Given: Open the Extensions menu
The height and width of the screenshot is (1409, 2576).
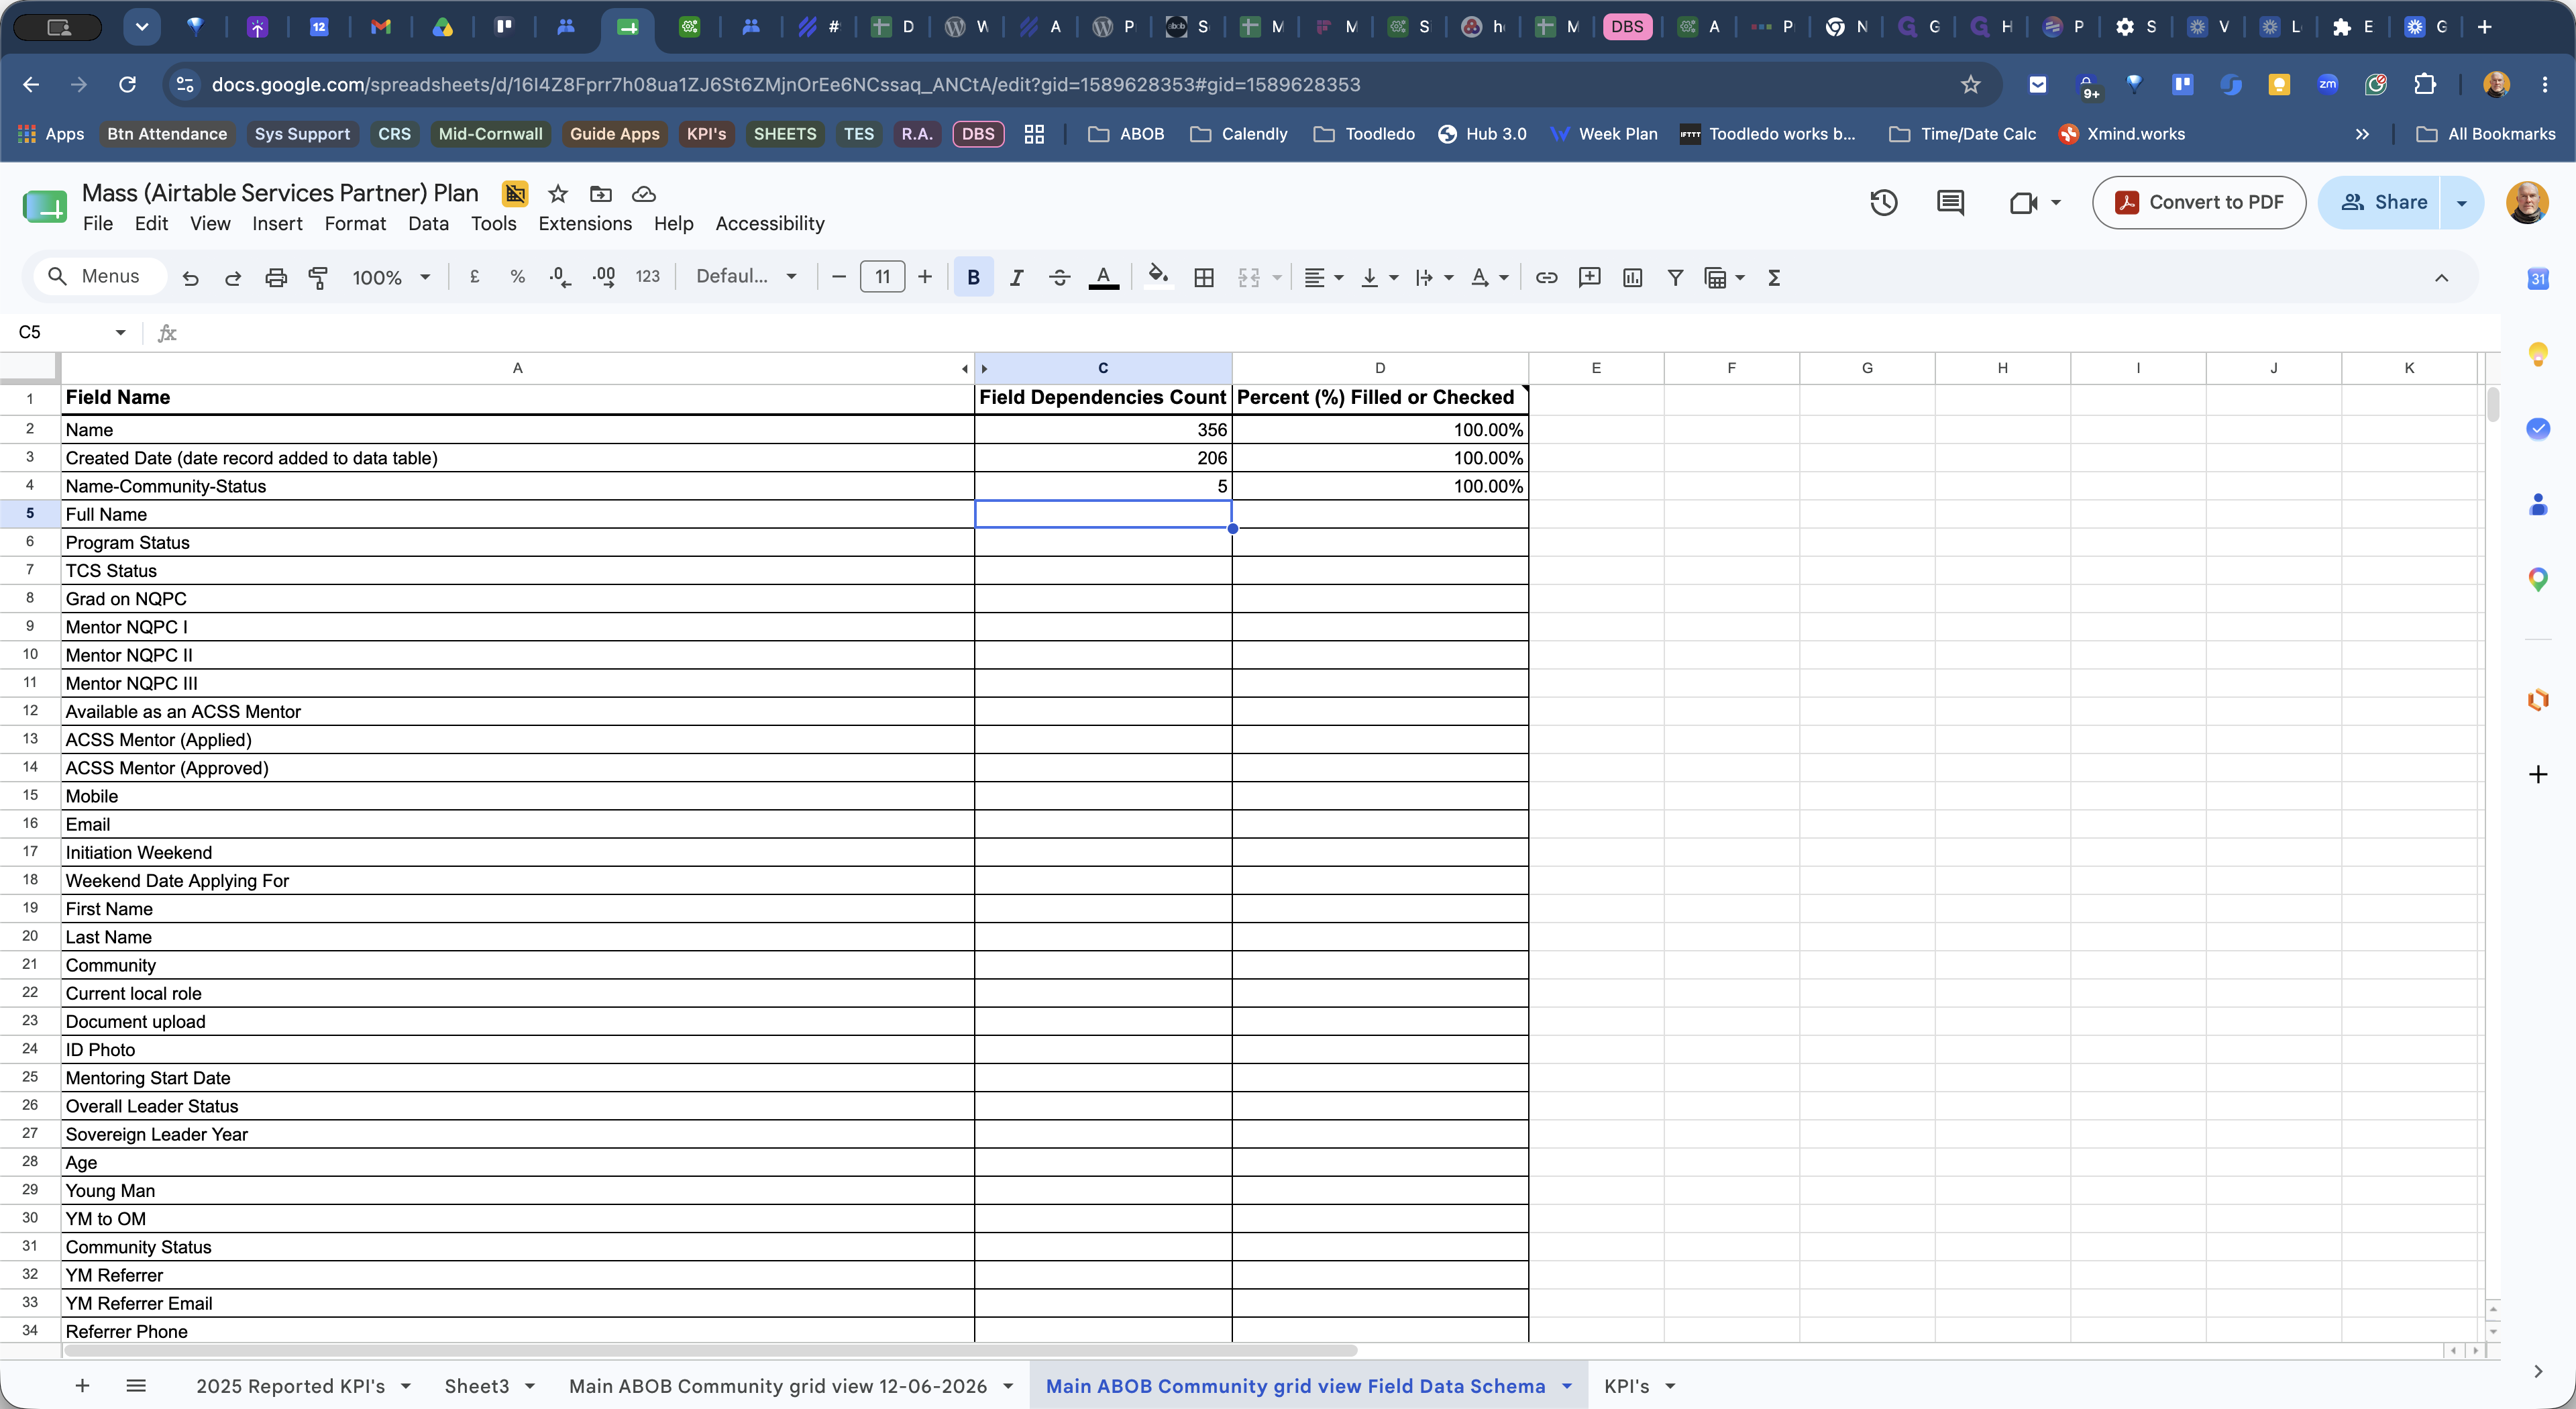Looking at the screenshot, I should tap(585, 224).
